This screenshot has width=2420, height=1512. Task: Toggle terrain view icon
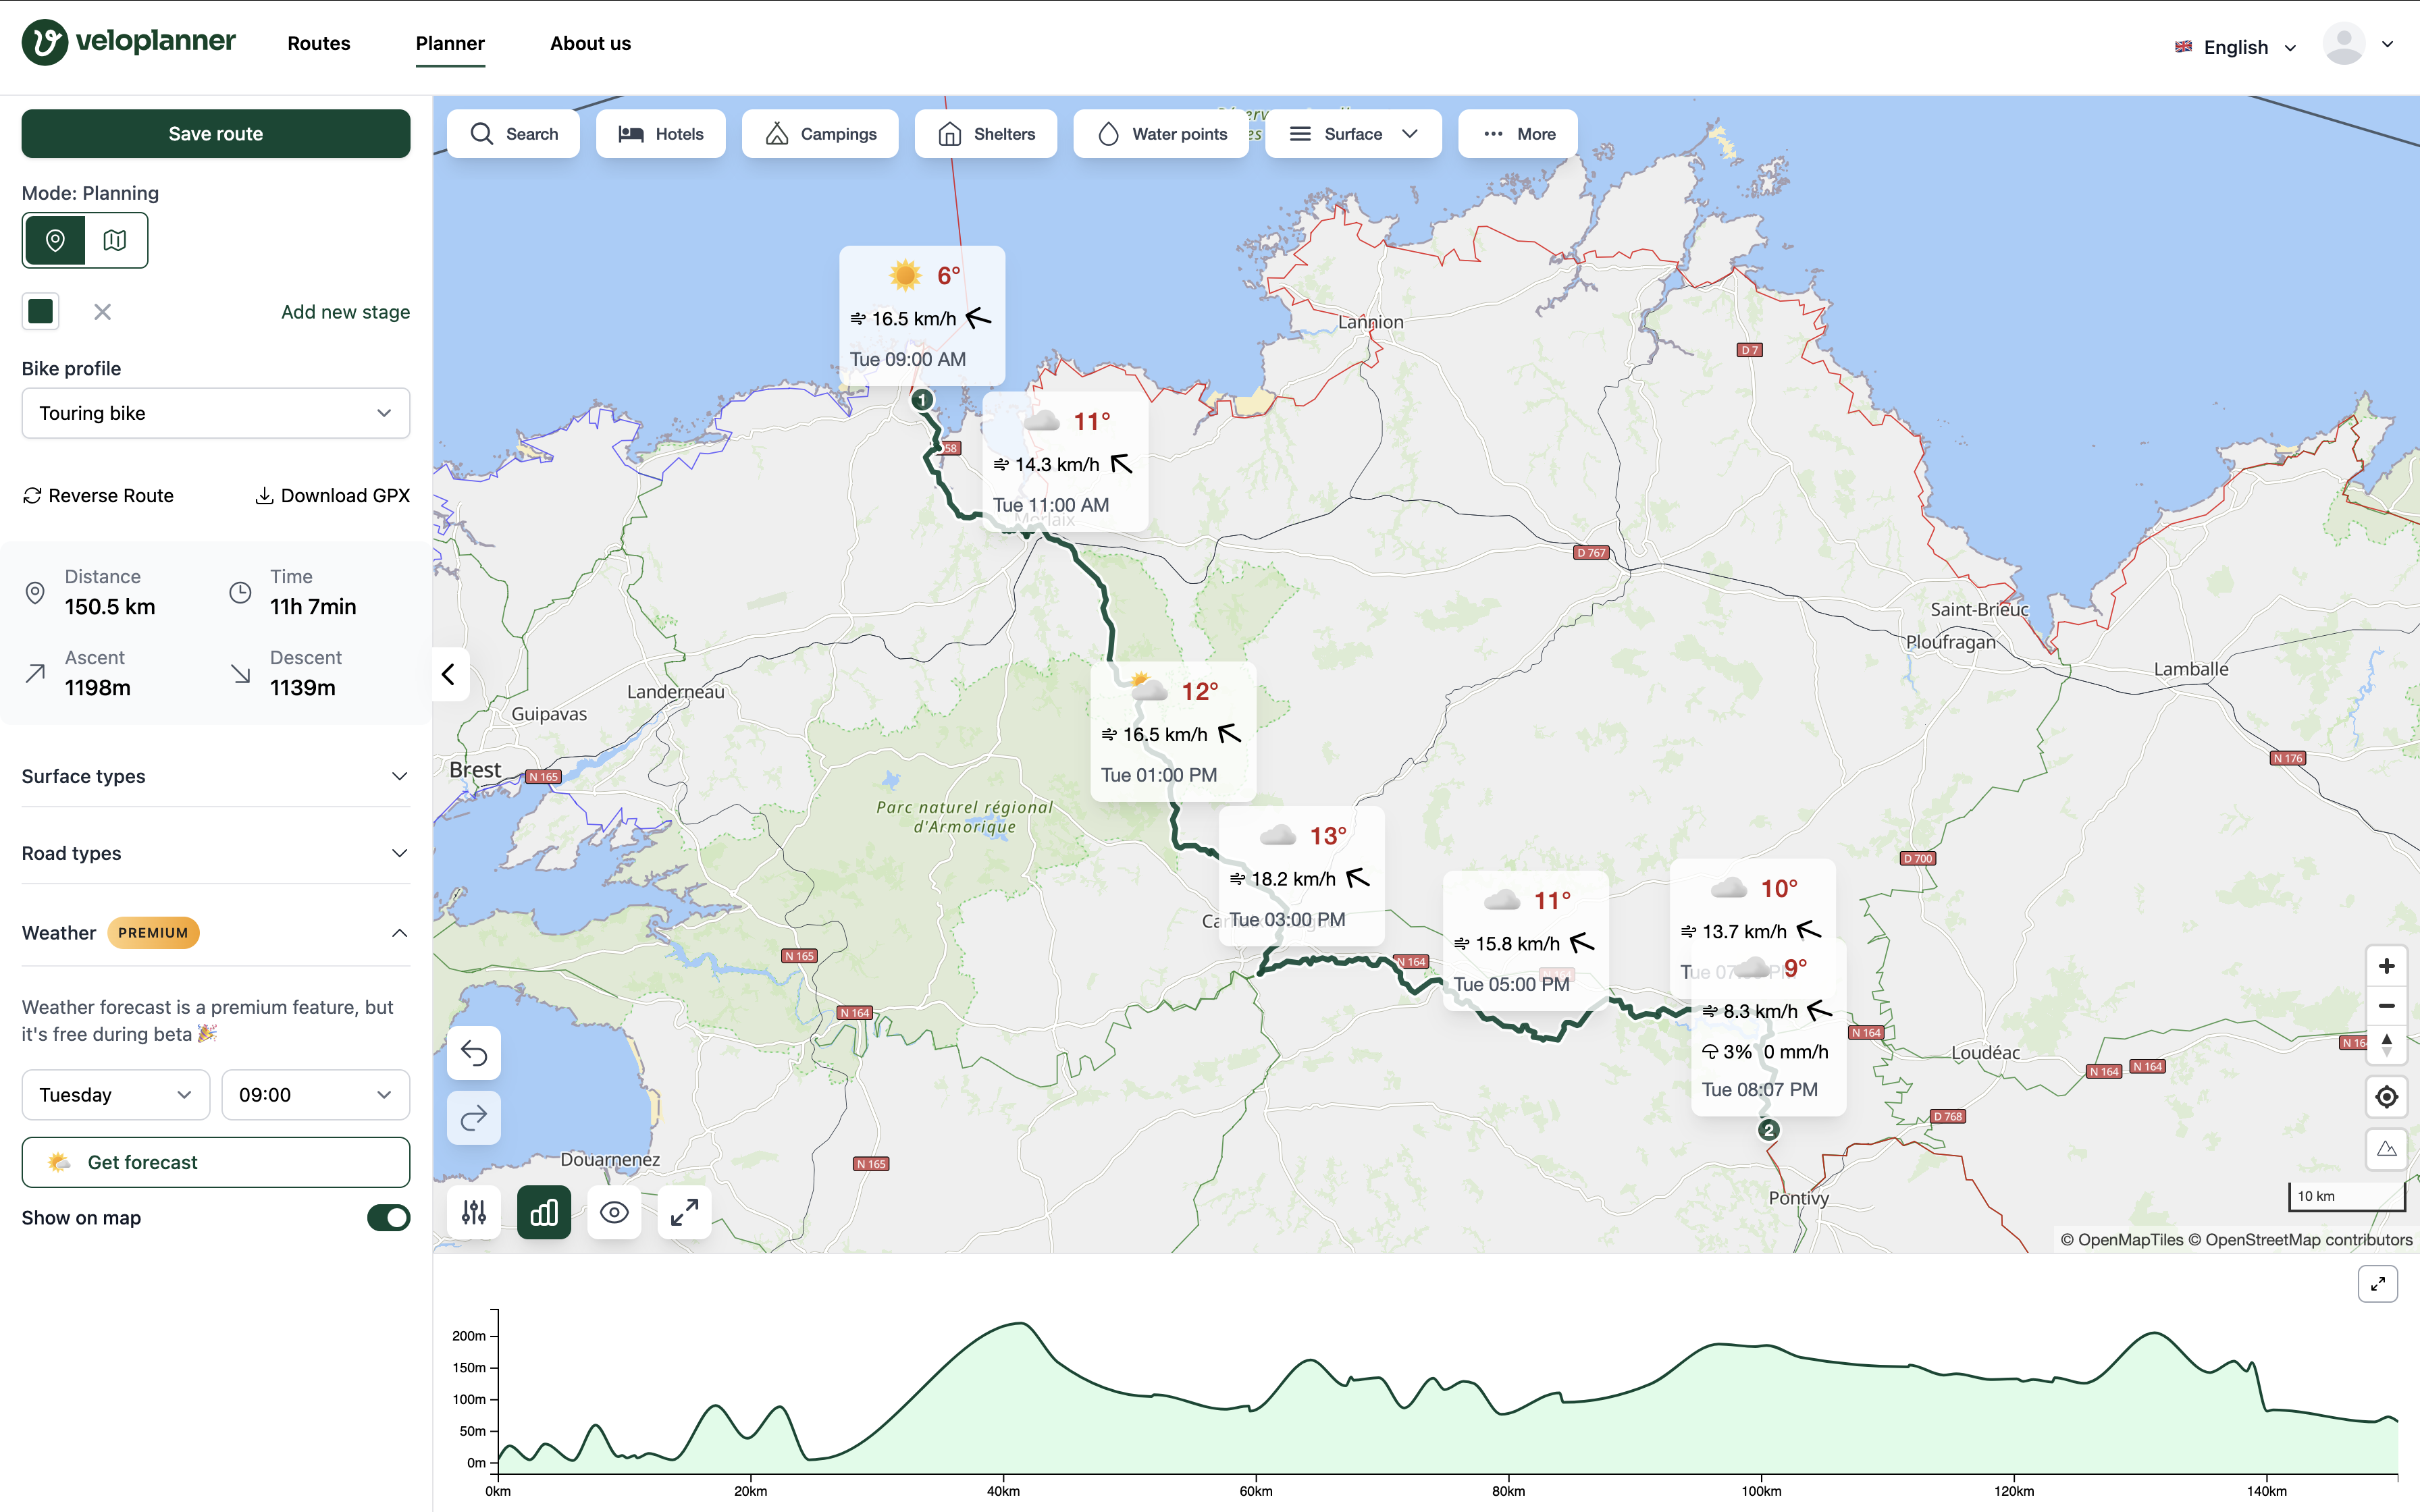click(2386, 1148)
